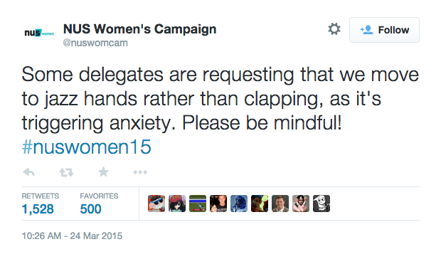Select the avatar of man in suit
This screenshot has width=441, height=264.
click(x=280, y=204)
